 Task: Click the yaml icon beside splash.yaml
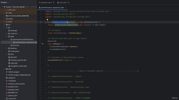coord(7,96)
